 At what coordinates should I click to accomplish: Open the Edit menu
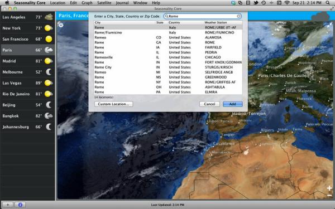pos(73,3)
